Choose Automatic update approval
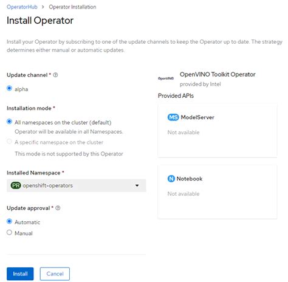 click(x=9, y=221)
